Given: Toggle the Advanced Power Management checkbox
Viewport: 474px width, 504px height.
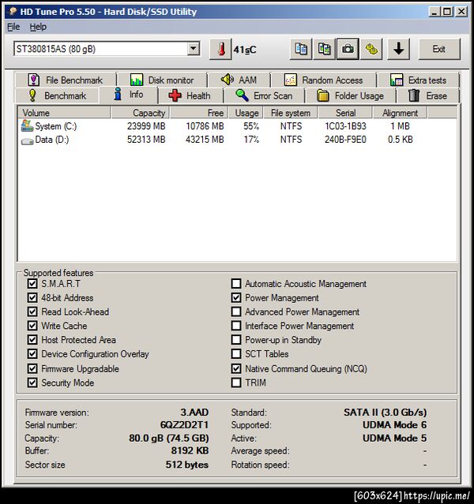Looking at the screenshot, I should [236, 312].
